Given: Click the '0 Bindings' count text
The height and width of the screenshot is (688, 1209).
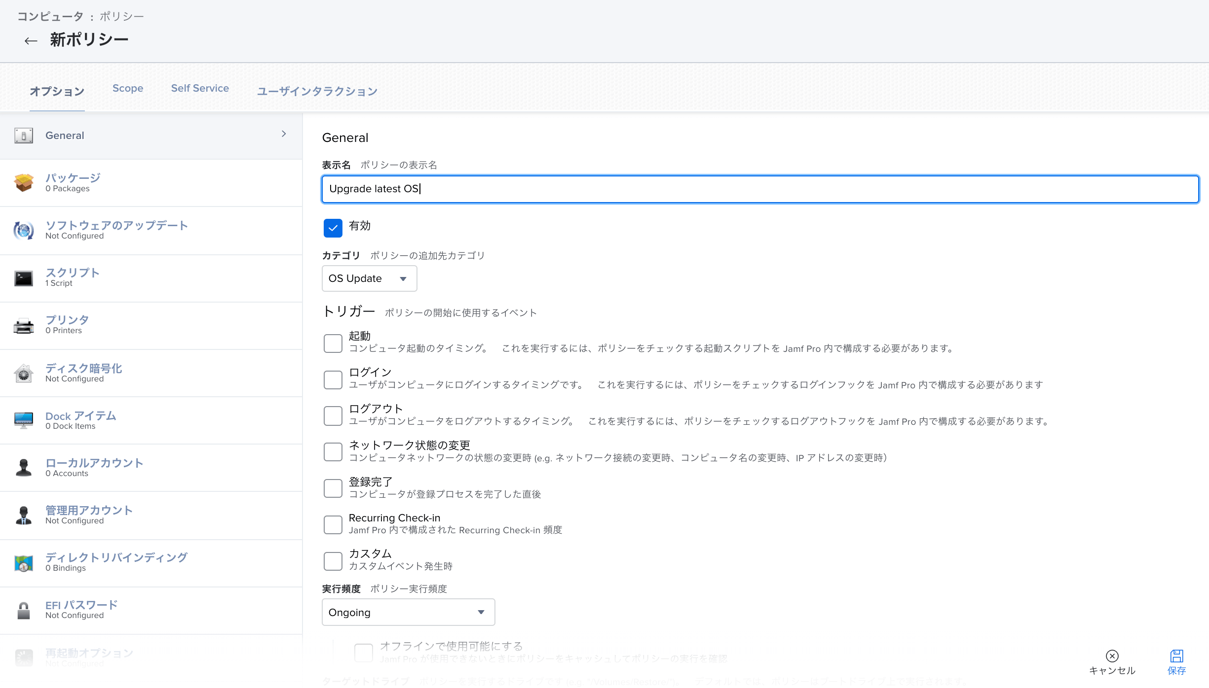Looking at the screenshot, I should (x=66, y=568).
